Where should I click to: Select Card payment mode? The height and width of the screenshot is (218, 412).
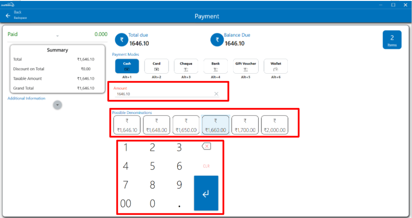coord(156,66)
